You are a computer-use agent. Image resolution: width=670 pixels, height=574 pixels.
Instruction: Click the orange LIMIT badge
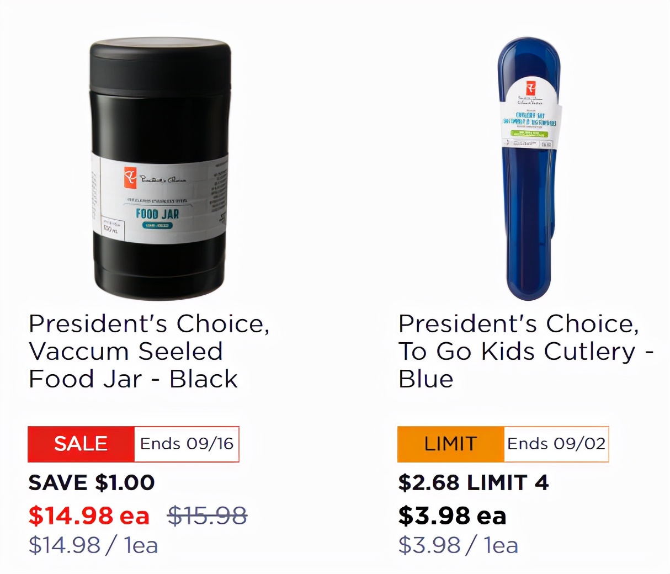pos(450,444)
